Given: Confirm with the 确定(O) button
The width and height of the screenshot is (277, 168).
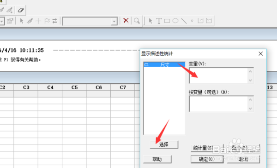Looking at the screenshot, I should pos(207,159).
